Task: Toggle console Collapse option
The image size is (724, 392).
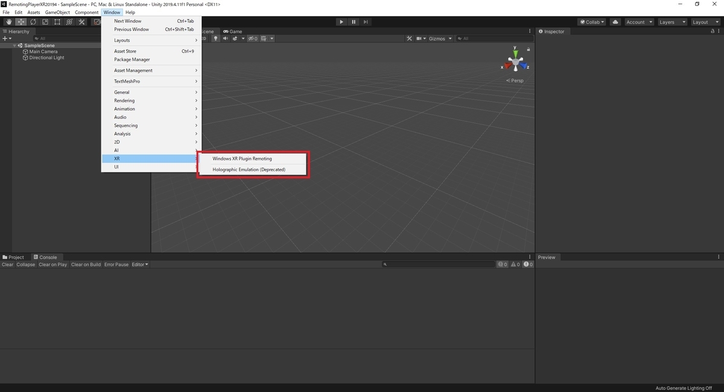Action: click(26, 264)
